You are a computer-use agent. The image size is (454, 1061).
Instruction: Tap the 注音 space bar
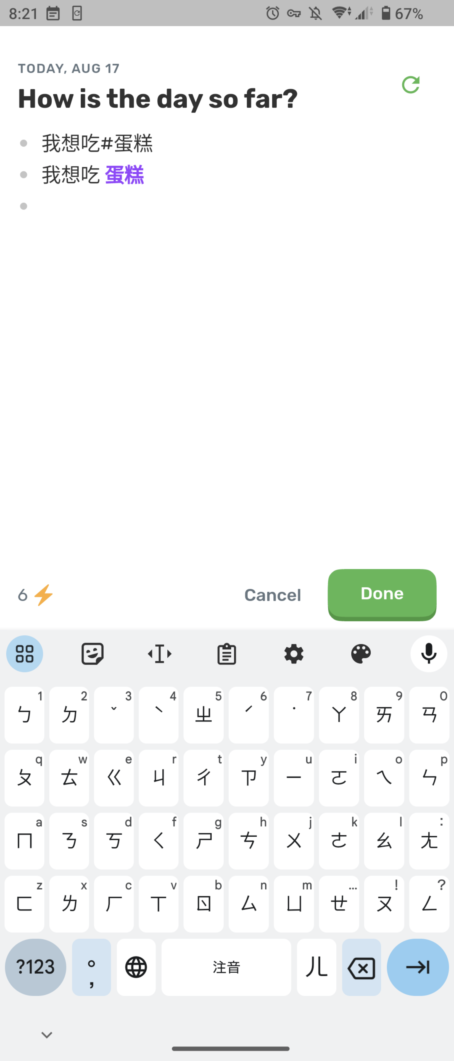pyautogui.click(x=226, y=967)
